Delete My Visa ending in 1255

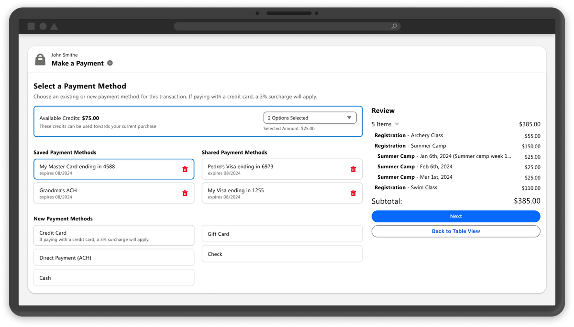point(353,193)
